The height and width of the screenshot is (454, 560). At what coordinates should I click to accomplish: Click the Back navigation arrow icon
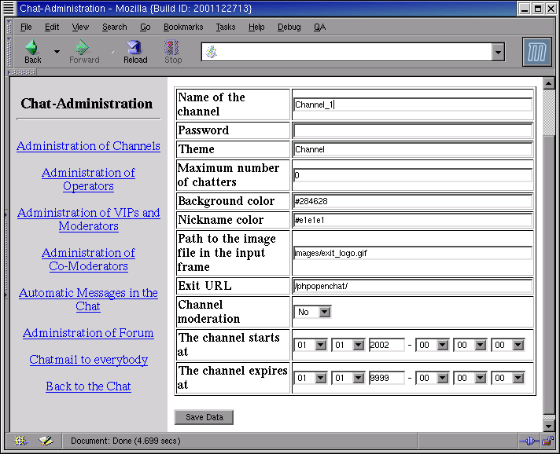(32, 49)
